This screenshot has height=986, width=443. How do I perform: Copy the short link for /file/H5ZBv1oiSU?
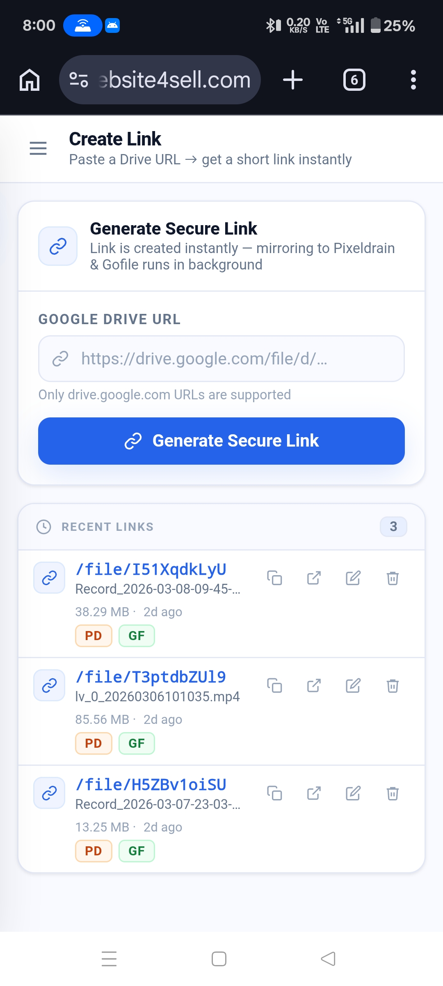click(275, 793)
